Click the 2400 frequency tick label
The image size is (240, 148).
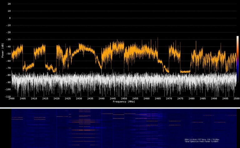[12, 99]
